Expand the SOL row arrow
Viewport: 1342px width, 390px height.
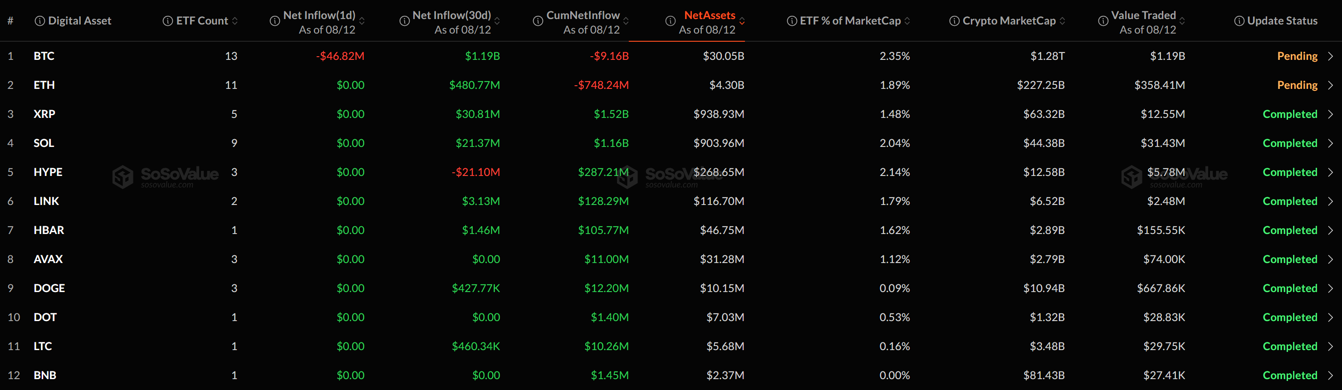(x=1331, y=143)
